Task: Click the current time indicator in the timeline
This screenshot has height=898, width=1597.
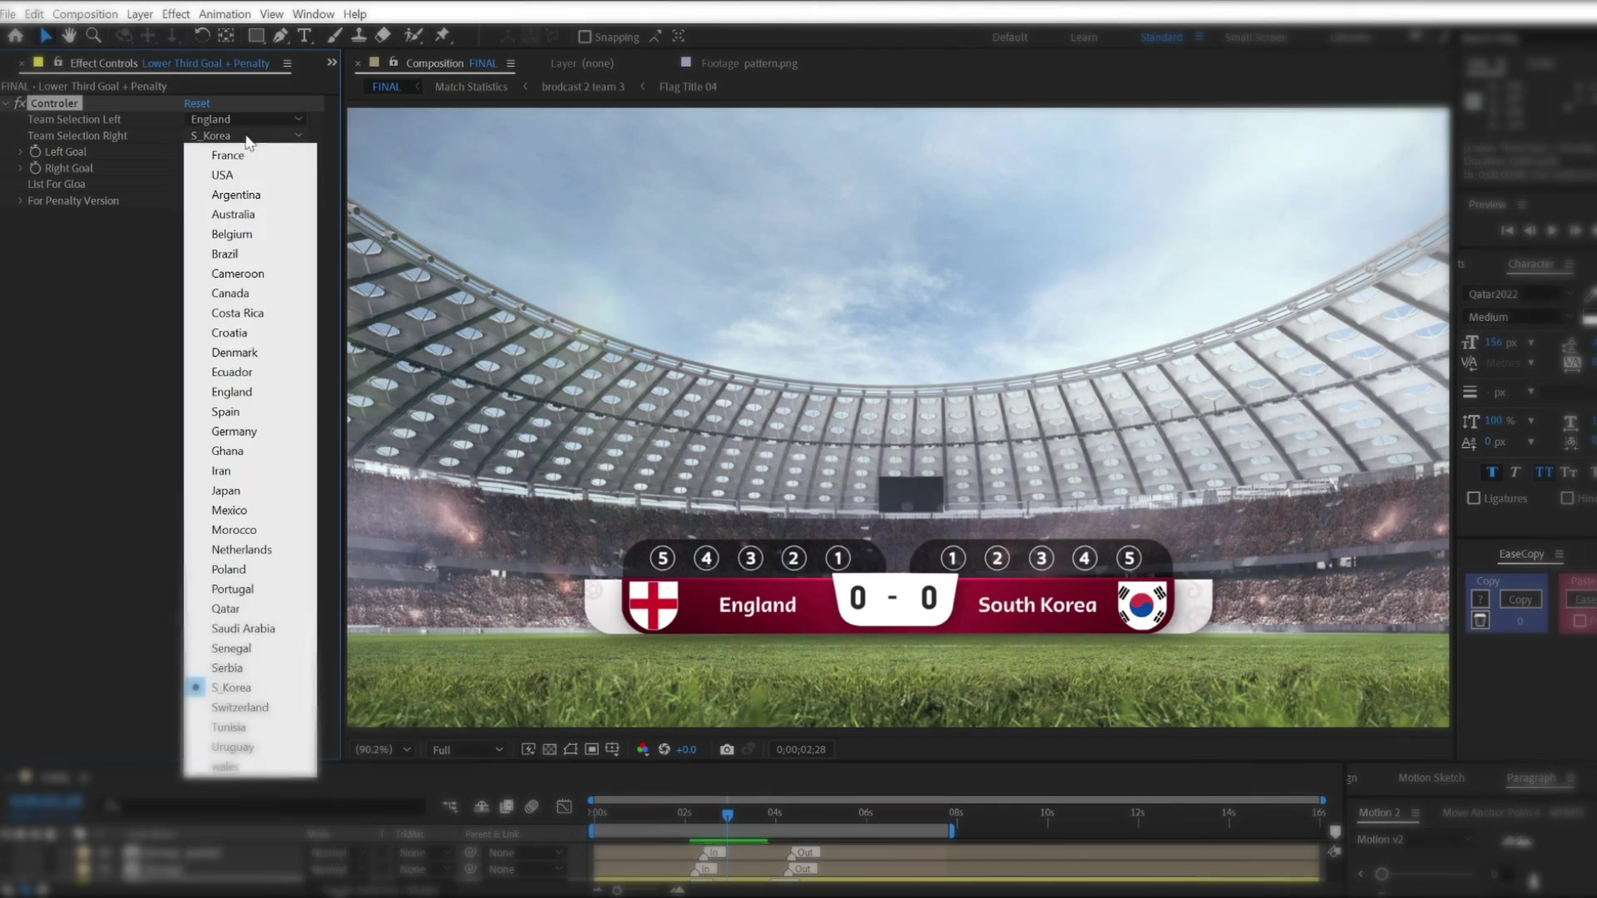Action: pyautogui.click(x=728, y=814)
